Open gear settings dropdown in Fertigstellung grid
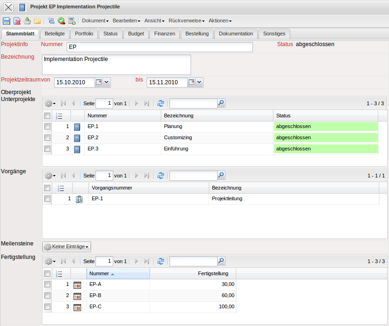The width and height of the screenshot is (389, 326). point(49,262)
